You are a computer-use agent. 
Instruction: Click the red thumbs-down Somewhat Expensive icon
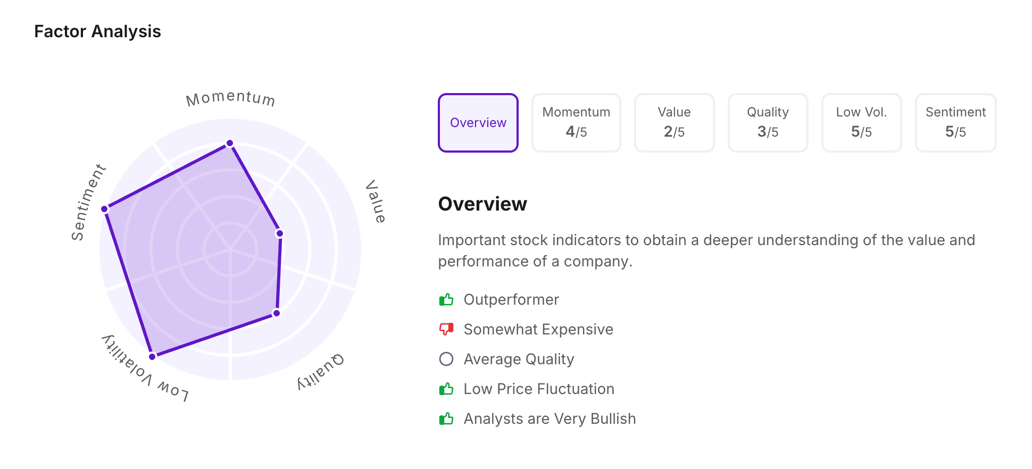(446, 330)
